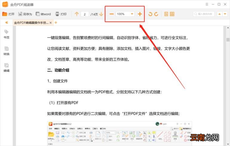Zoom out with the minus icon
230x146 pixels.
coord(111,14)
